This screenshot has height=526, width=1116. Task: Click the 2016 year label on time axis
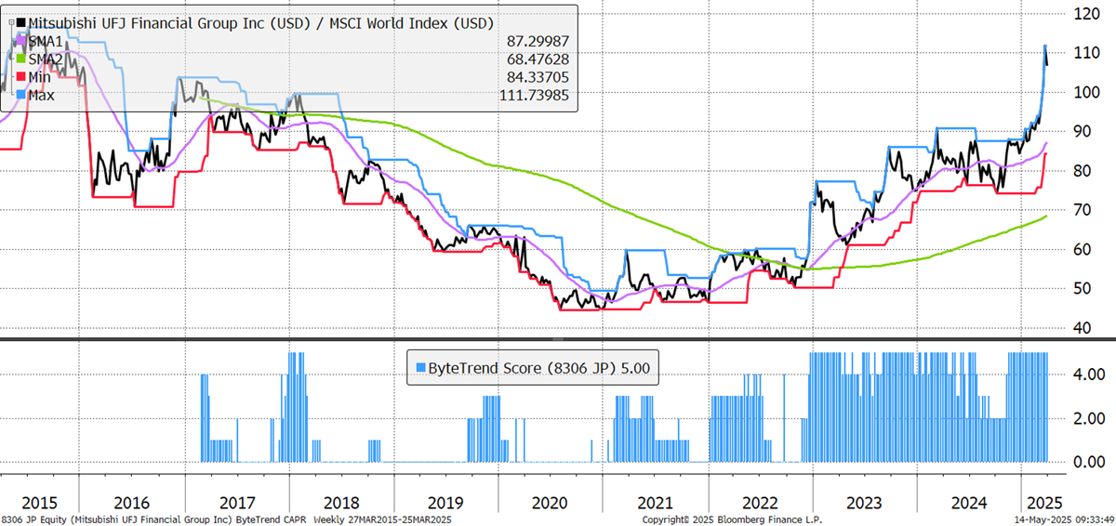pyautogui.click(x=131, y=502)
